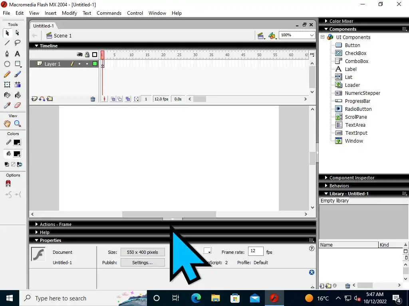Open the stroke color swatch

17,142
